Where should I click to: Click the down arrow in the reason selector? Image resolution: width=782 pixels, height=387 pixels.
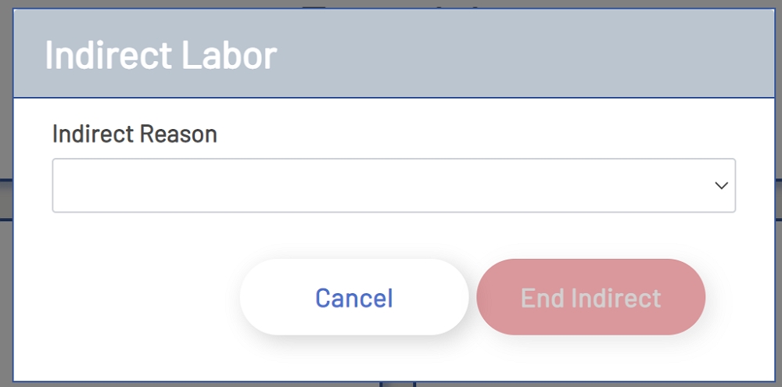pos(721,186)
